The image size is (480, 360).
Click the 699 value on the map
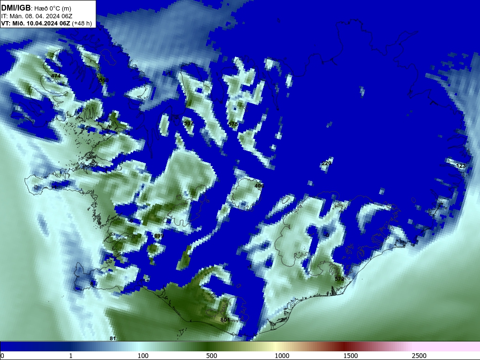click(158, 236)
